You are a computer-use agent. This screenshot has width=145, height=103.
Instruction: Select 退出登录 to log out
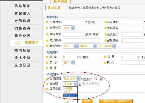pyautogui.click(x=22, y=65)
